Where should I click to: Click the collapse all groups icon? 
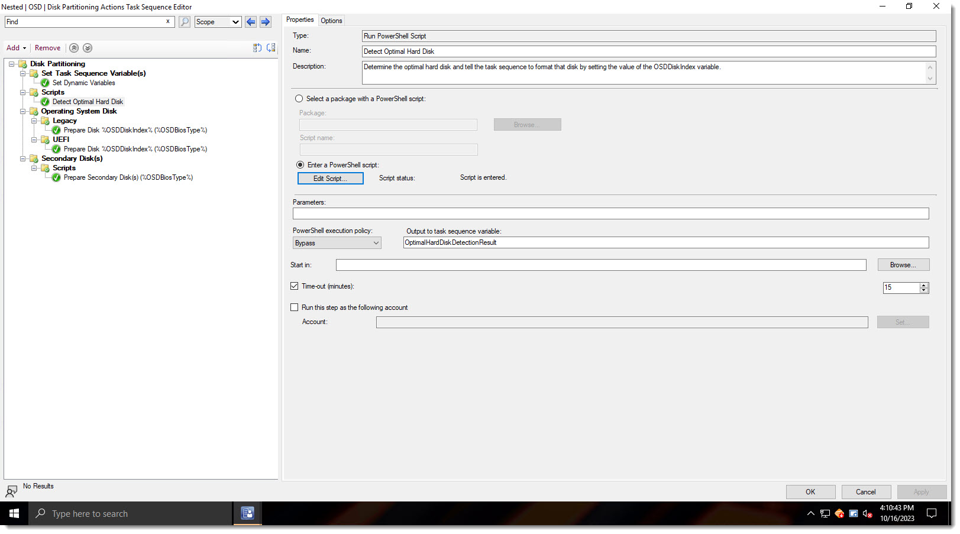click(271, 48)
